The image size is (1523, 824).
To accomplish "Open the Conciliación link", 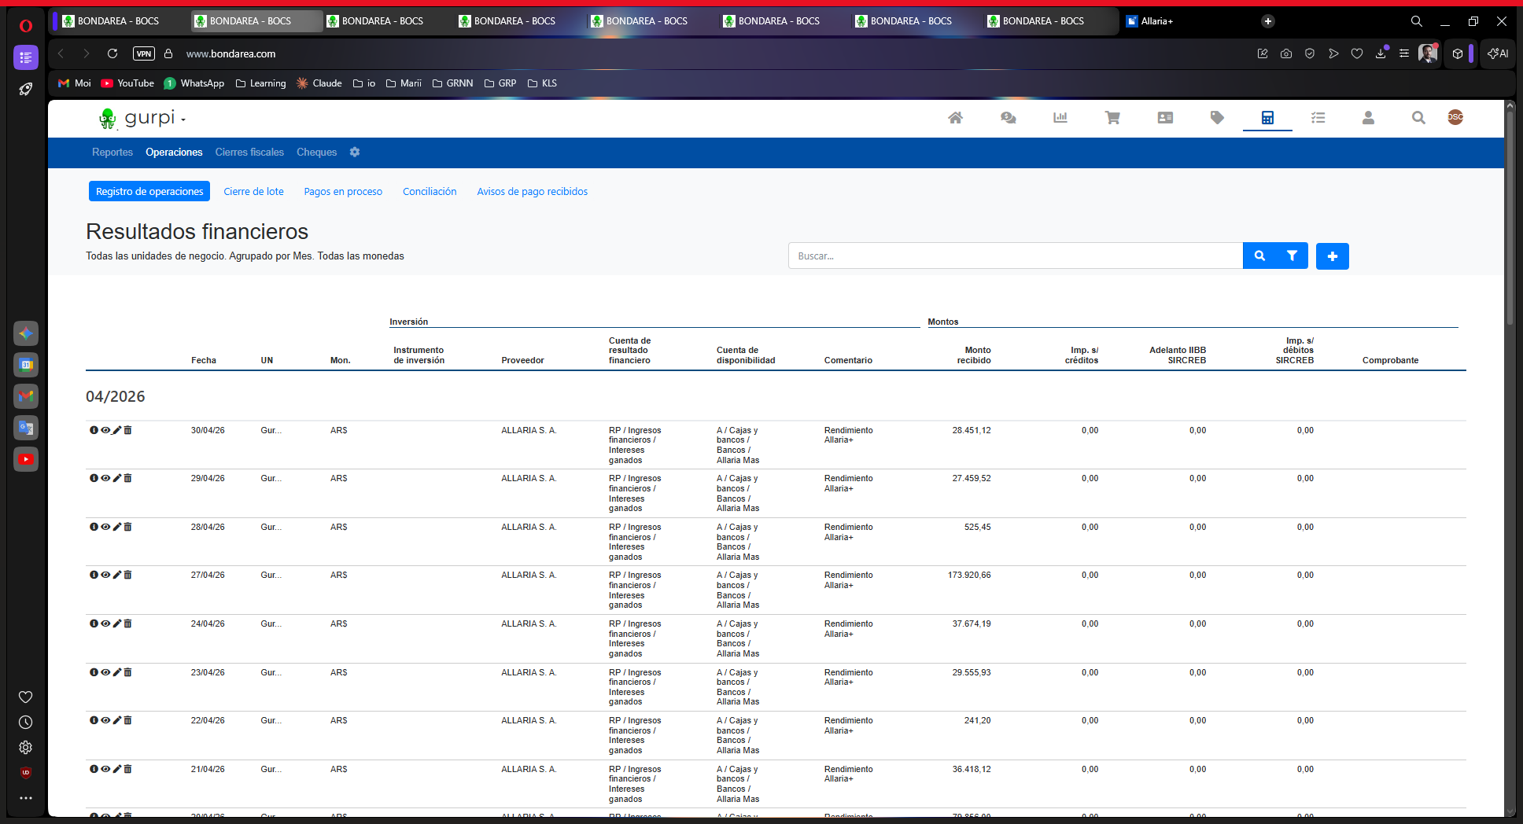I will [430, 192].
